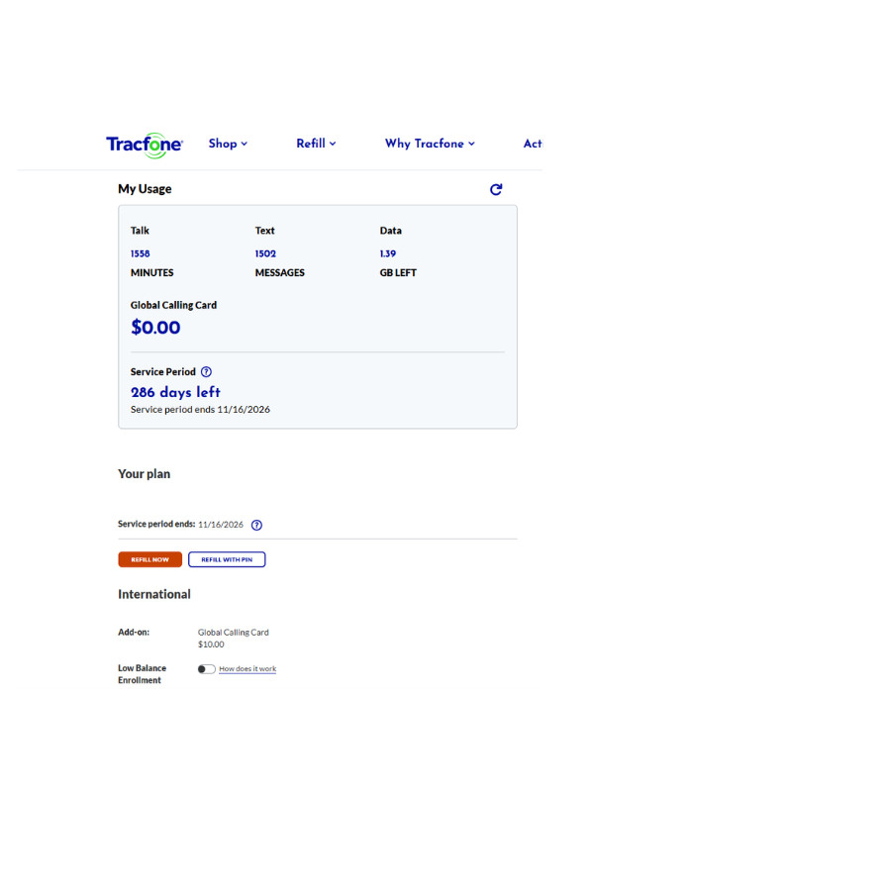This screenshot has height=891, width=891.
Task: Toggle Low Balance Enrollment switch
Action: pos(206,669)
